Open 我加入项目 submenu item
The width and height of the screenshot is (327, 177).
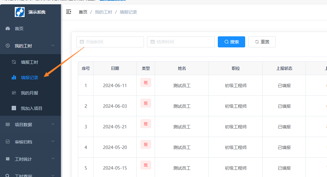[30, 108]
